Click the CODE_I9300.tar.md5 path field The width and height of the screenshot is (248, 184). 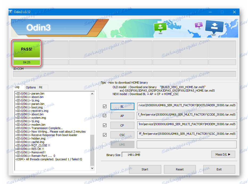(187, 116)
